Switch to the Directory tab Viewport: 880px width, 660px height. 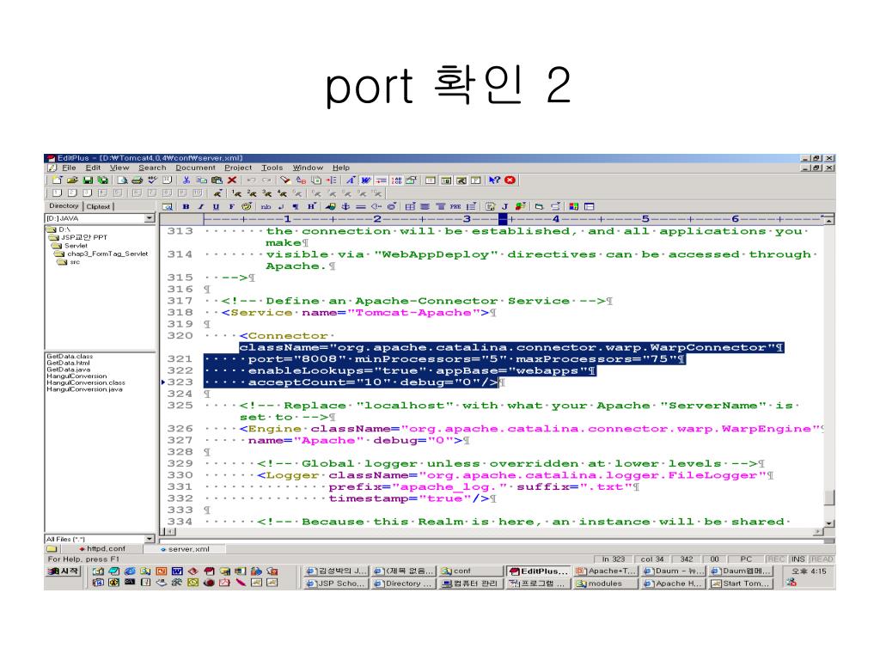pos(64,206)
